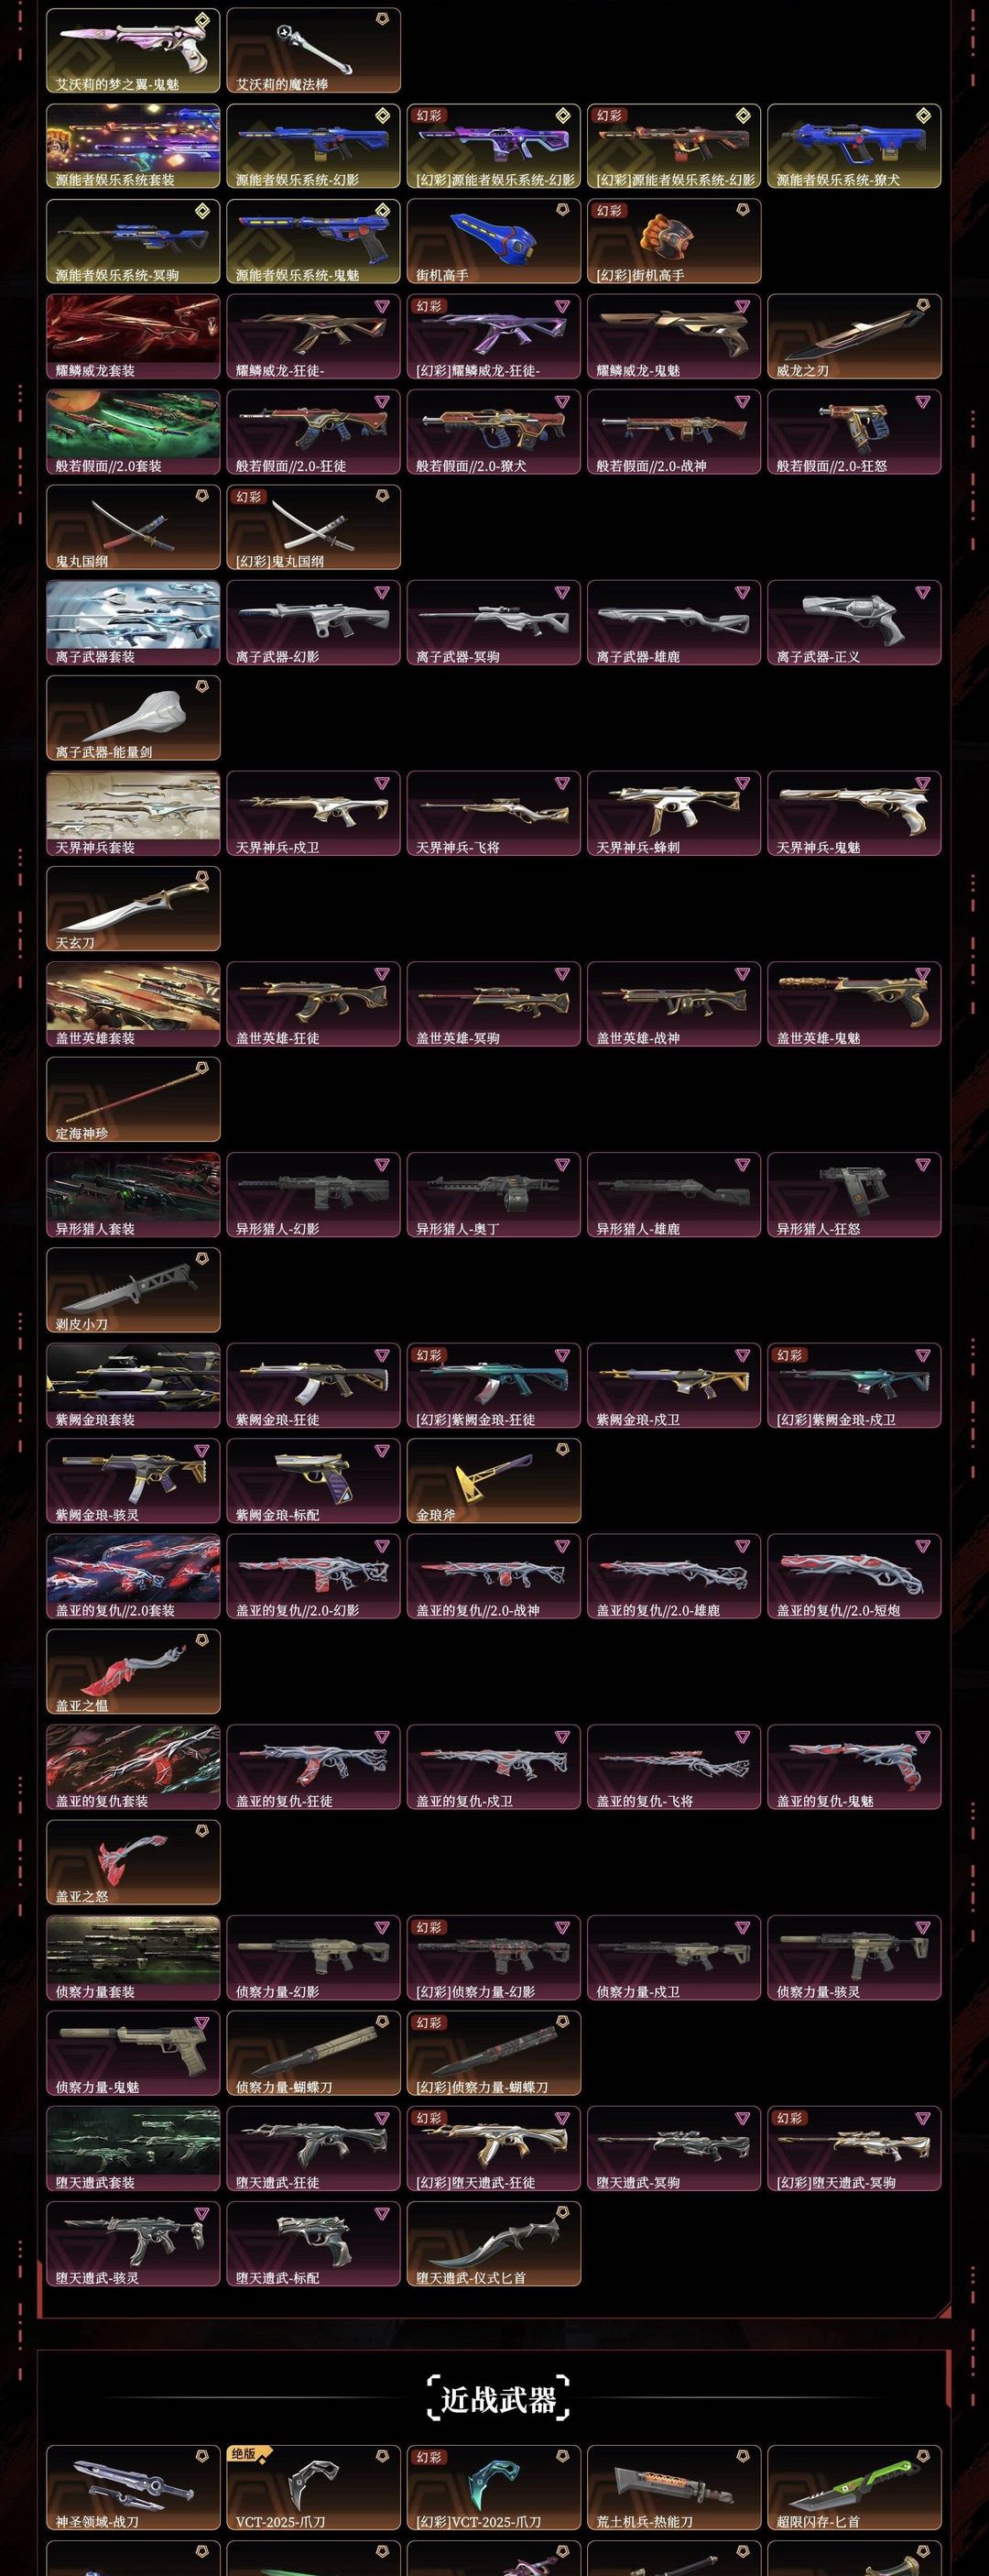Click the 异形猎人-奥丁 weapon card

494,1195
